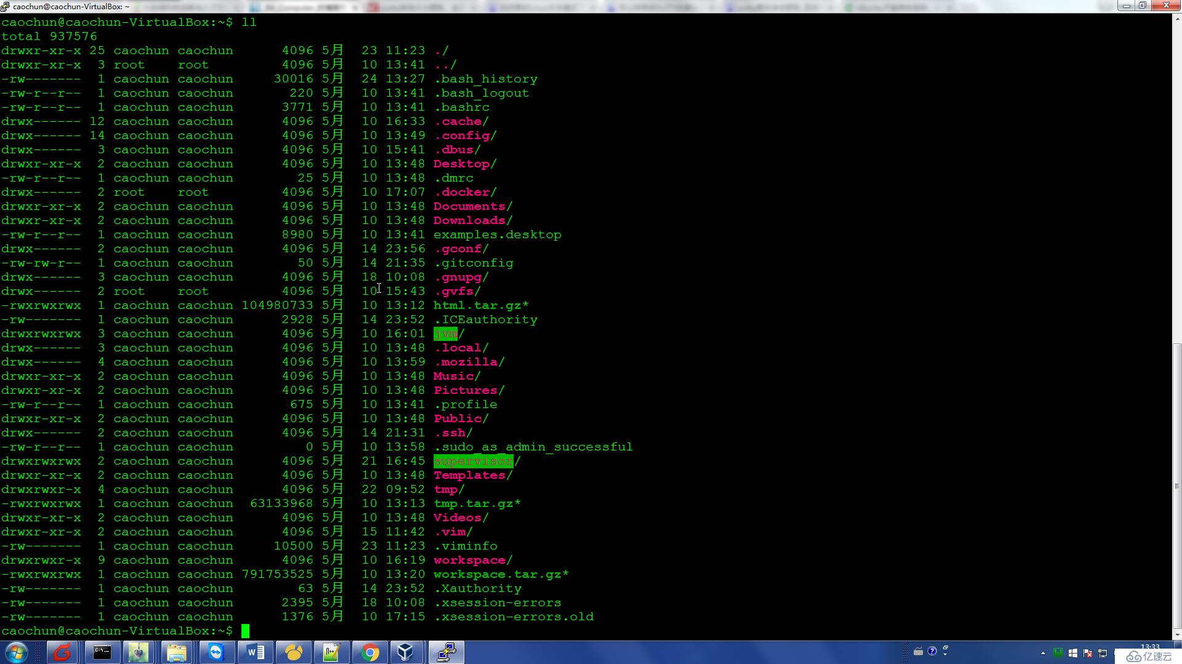Screen dimensions: 1182x664
Task: Open language bar options dropdown arrow
Action: tap(945, 655)
